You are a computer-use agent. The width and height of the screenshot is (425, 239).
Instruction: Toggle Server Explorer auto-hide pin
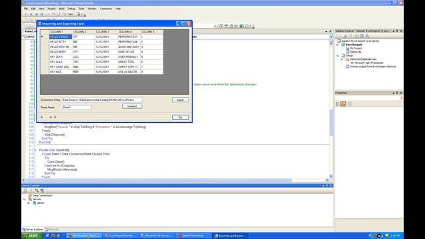click(x=327, y=186)
